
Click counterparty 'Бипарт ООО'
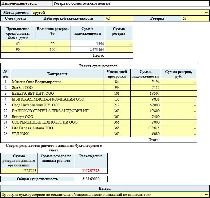pyautogui.click(x=57, y=117)
